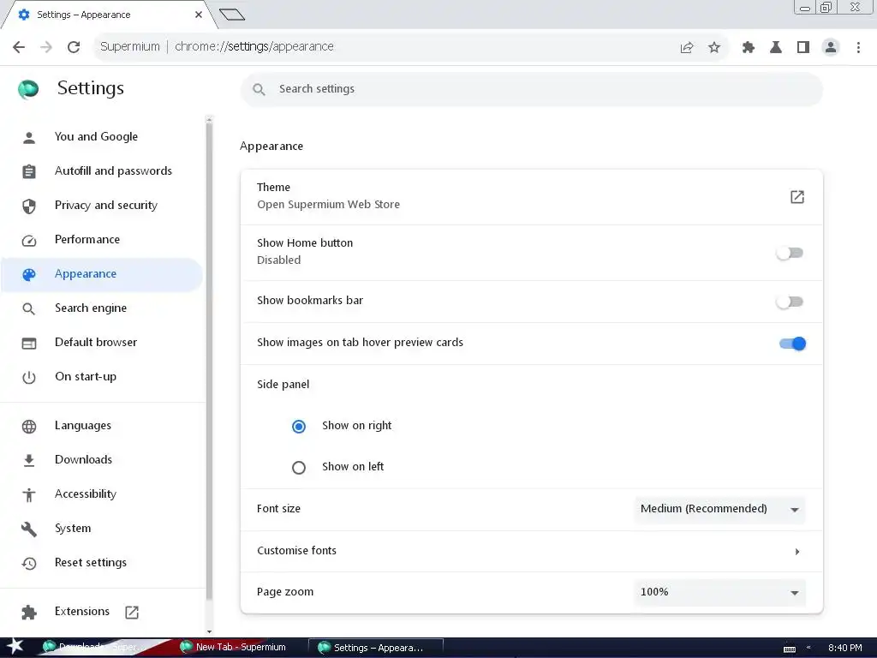Click the You and Google person icon
Screen dimensions: 877x658
29,137
